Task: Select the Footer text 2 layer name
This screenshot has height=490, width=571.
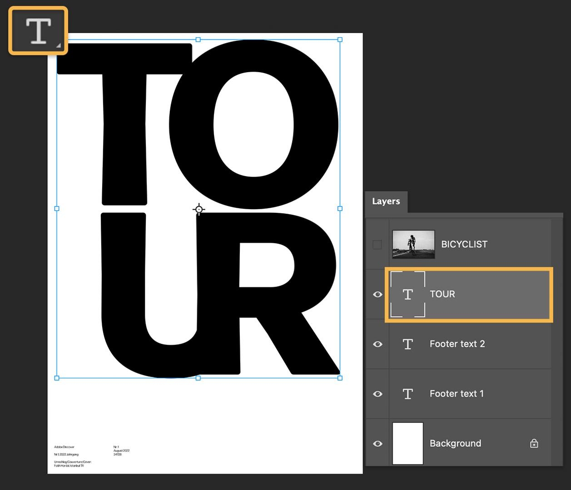Action: pos(457,344)
